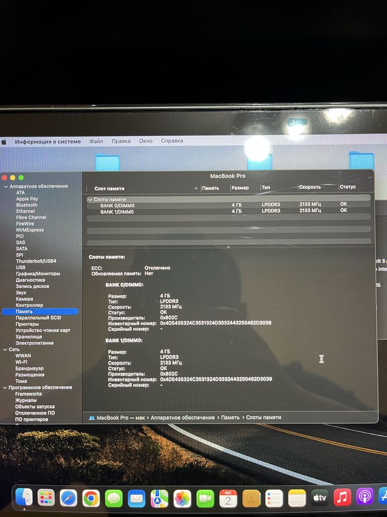Viewport: 387px width, 517px height.
Task: Select Журналы in the sidebar
Action: tap(26, 400)
